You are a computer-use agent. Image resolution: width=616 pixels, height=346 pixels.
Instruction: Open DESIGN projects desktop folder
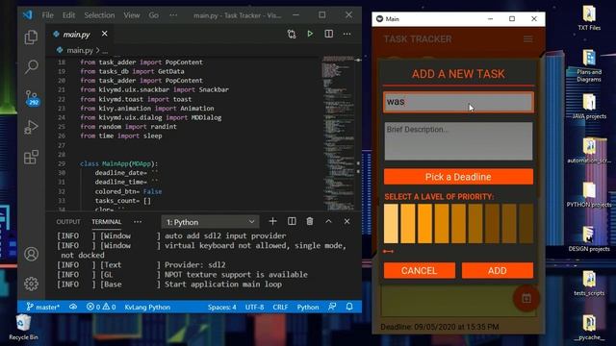tap(589, 239)
